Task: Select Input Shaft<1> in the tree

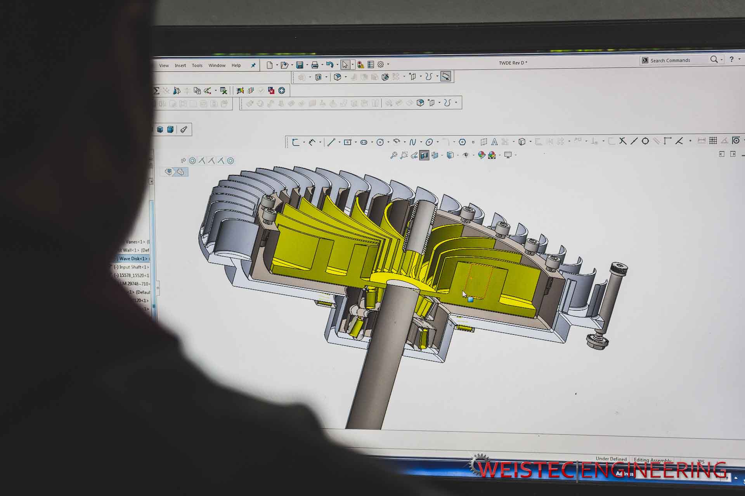Action: (132, 267)
